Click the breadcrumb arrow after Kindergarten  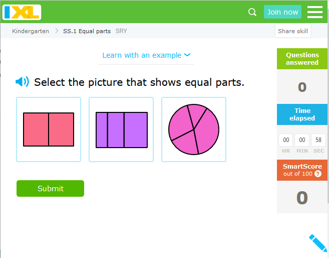[x=57, y=31]
